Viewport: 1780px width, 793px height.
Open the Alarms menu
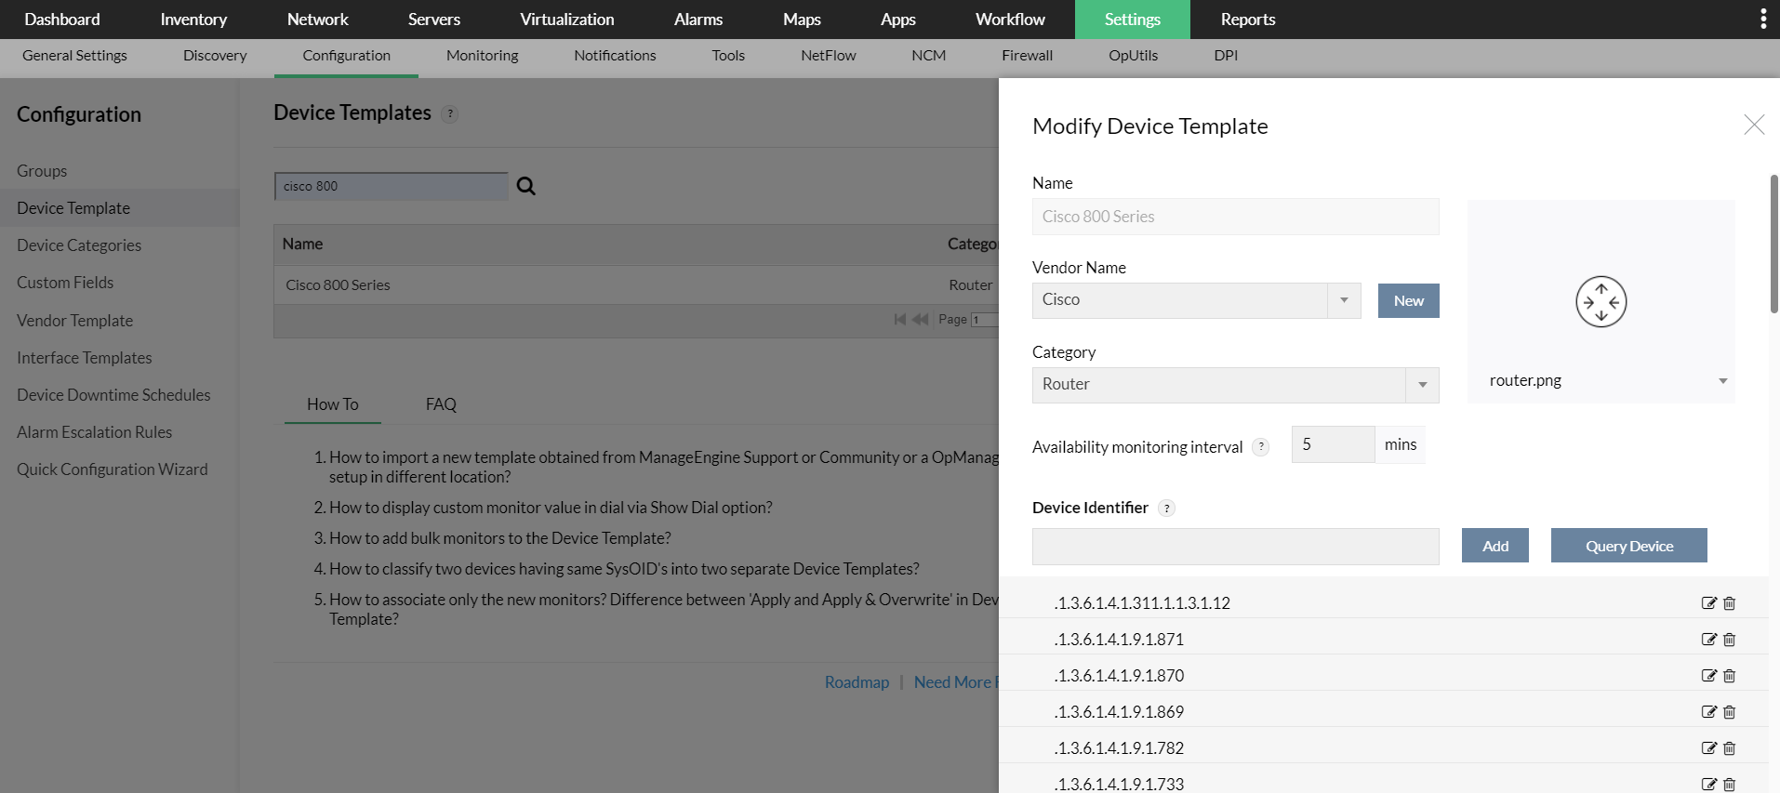coord(697,20)
